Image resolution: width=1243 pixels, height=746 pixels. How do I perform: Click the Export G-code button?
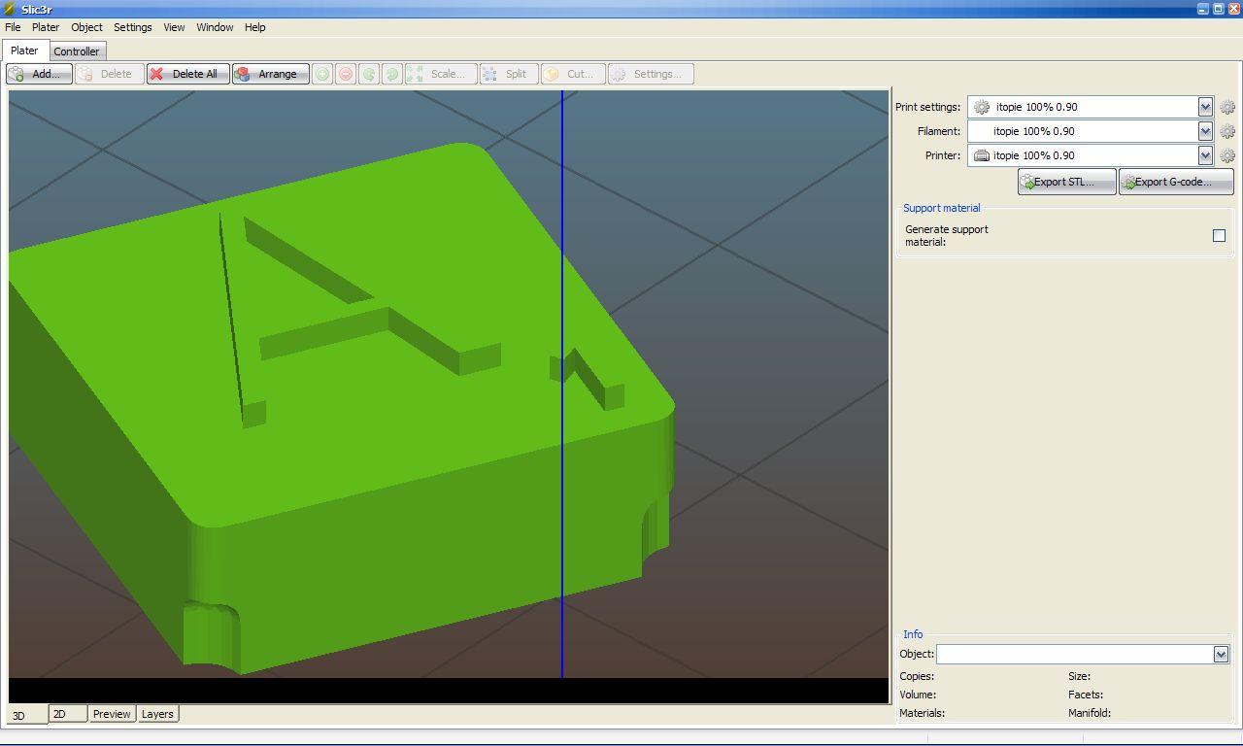pos(1176,182)
